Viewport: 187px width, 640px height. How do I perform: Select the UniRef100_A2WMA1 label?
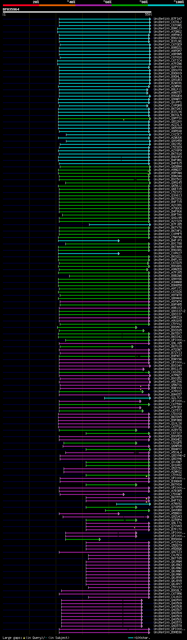point(168,86)
